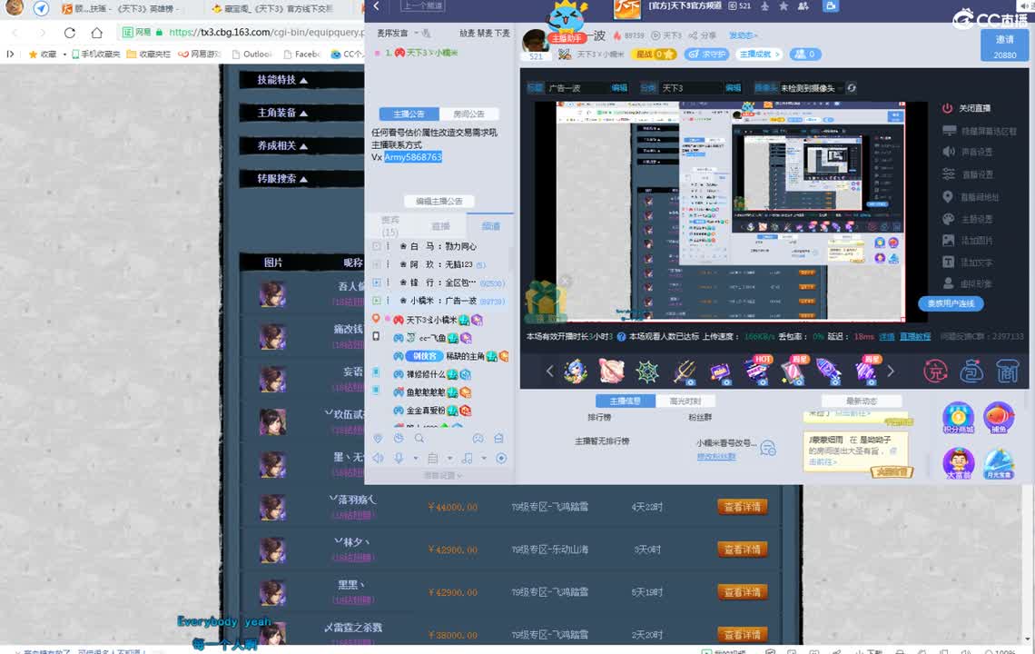Open the 捕鱼 fish game icon
The height and width of the screenshot is (654, 1035).
tap(999, 418)
